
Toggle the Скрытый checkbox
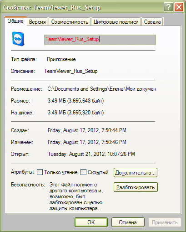83,172
